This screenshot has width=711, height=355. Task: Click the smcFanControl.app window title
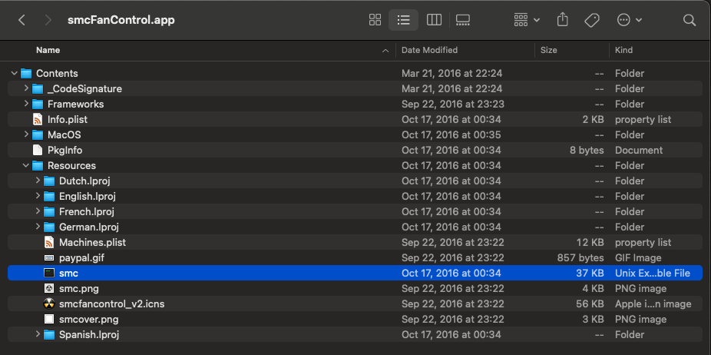(x=121, y=20)
